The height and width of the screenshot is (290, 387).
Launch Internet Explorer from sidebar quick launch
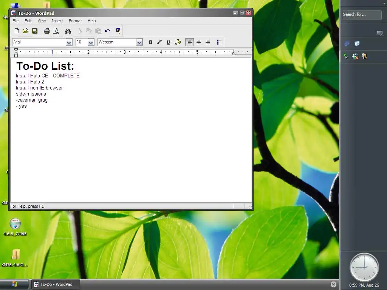(347, 44)
